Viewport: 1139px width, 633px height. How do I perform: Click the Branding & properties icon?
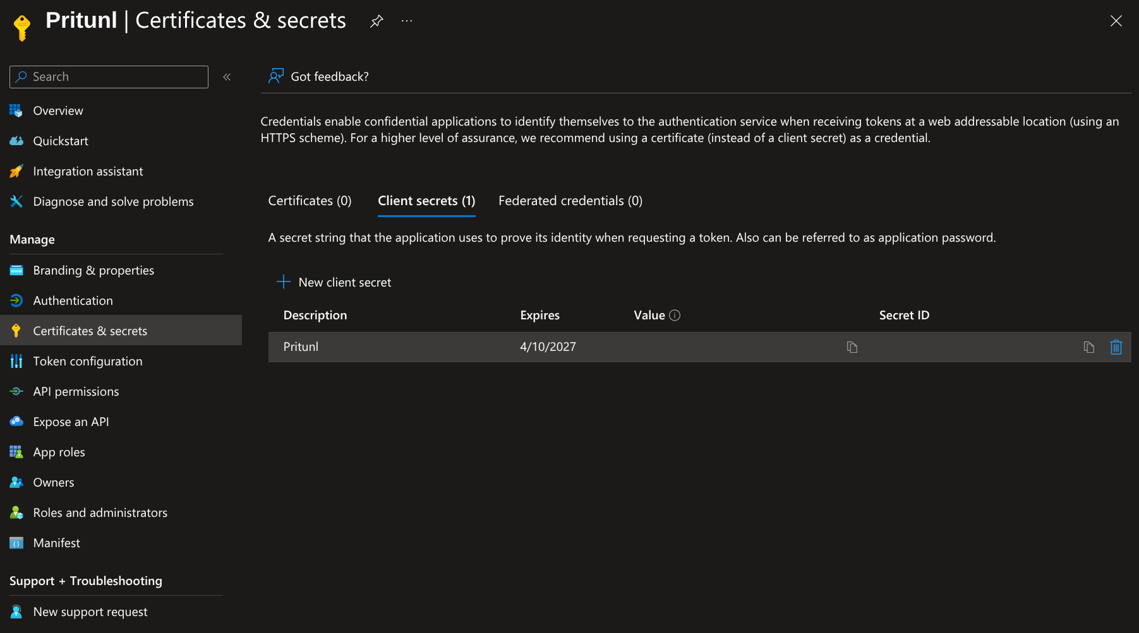coord(16,271)
